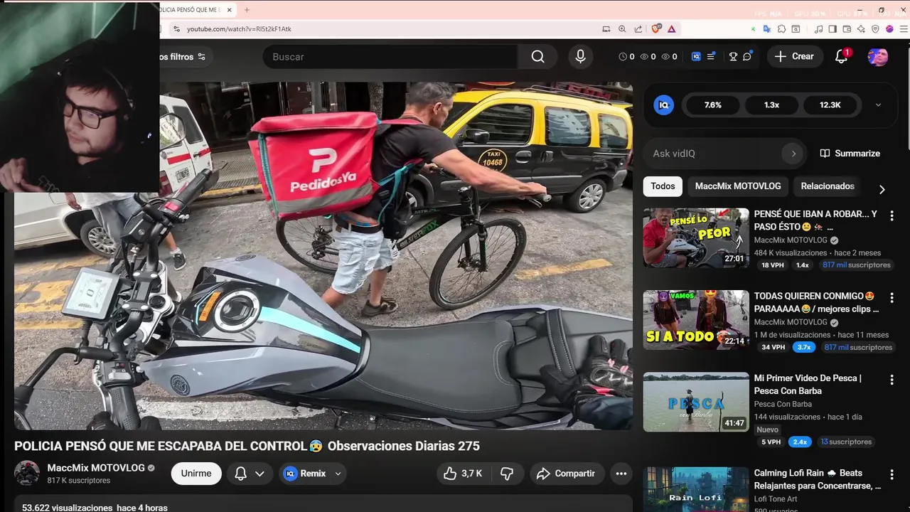Open the new tab plus button
This screenshot has width=910, height=512.
[247, 10]
